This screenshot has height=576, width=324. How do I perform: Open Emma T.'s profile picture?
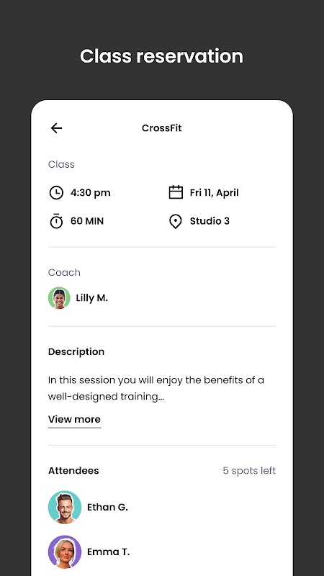tap(65, 552)
